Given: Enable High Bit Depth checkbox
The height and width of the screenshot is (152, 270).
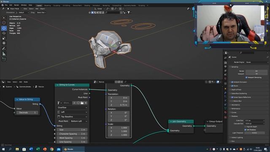Looking at the screenshot, I should pos(245,127).
